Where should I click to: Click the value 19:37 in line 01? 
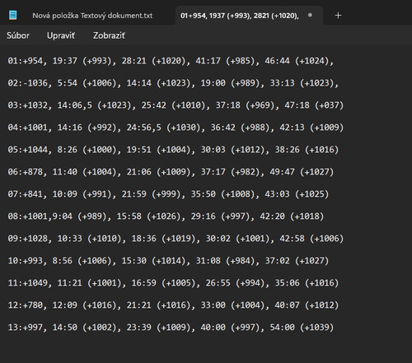(65, 61)
